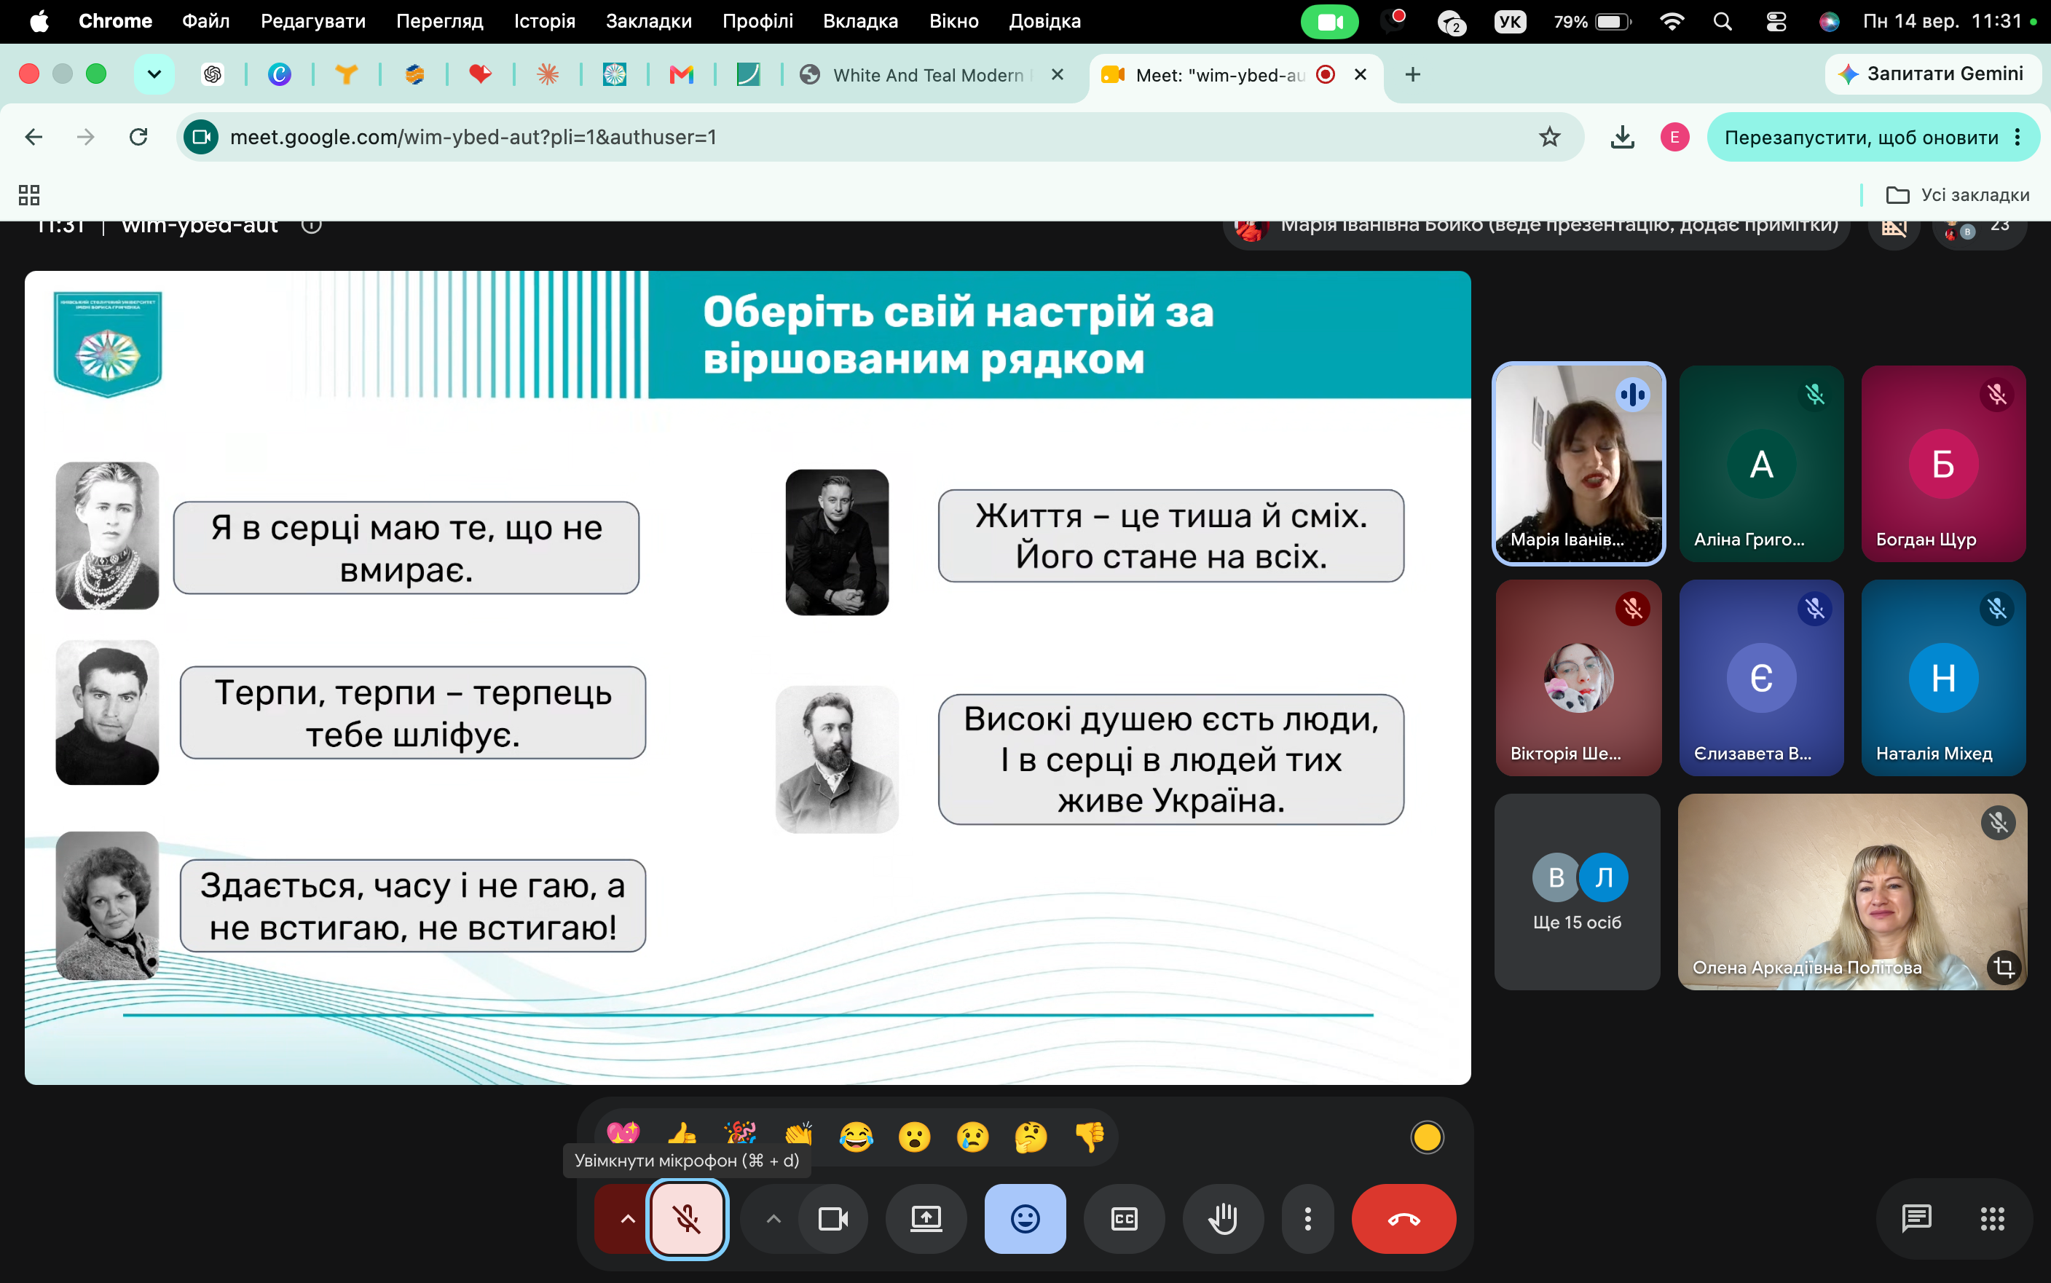Image resolution: width=2051 pixels, height=1283 pixels.
Task: Bookmark this page with the star icon
Action: pos(1549,137)
